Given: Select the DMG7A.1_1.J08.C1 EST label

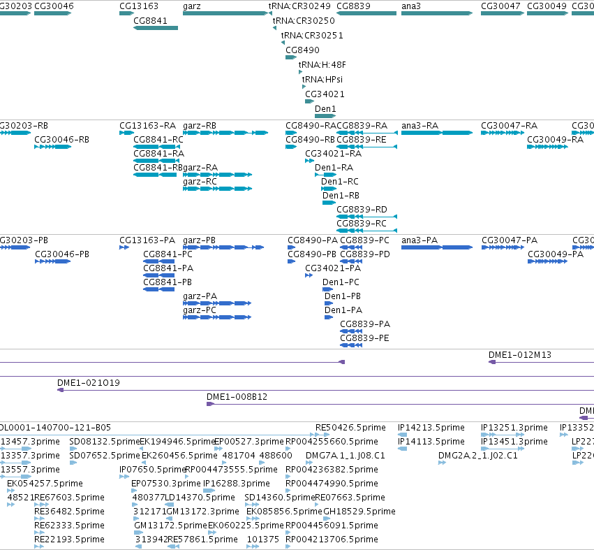Looking at the screenshot, I should (345, 456).
